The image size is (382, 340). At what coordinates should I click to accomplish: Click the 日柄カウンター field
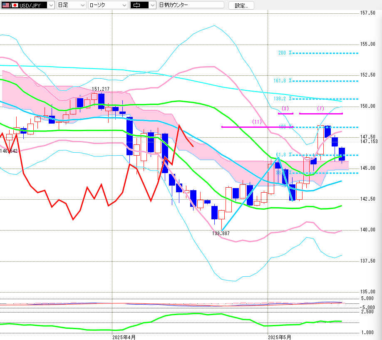(x=191, y=5)
